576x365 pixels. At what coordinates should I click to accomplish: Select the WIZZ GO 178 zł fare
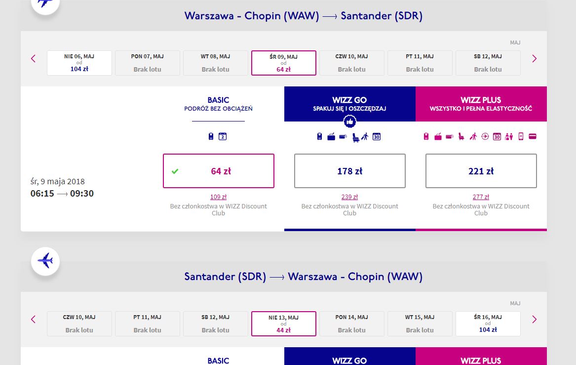(x=350, y=171)
